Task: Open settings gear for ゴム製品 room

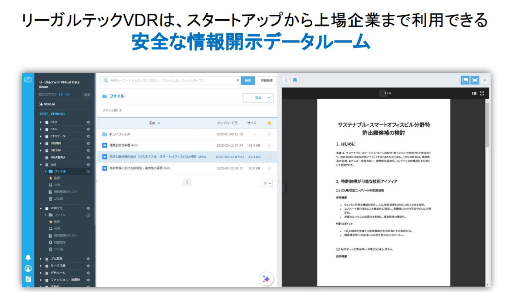Action: [88, 259]
